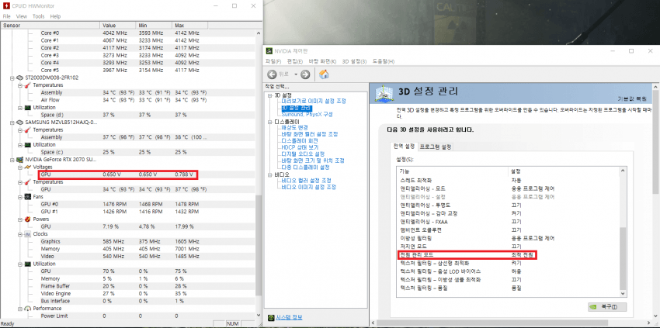
Task: Click the 시스템 정보 icon at bottom left
Action: 272,317
